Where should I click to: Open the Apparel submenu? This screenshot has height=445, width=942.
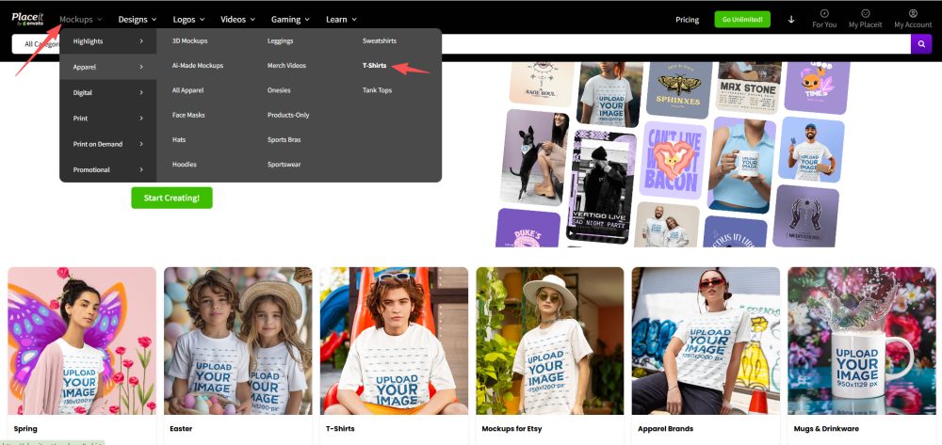pos(108,67)
